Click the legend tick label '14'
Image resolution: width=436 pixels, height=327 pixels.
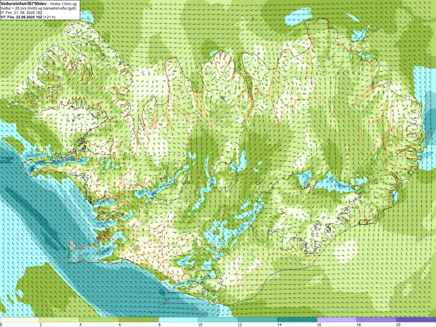click(x=279, y=325)
